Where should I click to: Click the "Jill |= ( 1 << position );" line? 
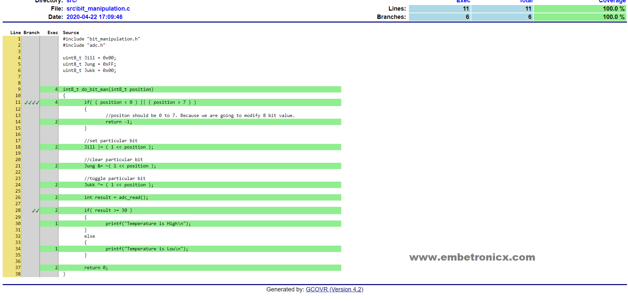point(119,147)
